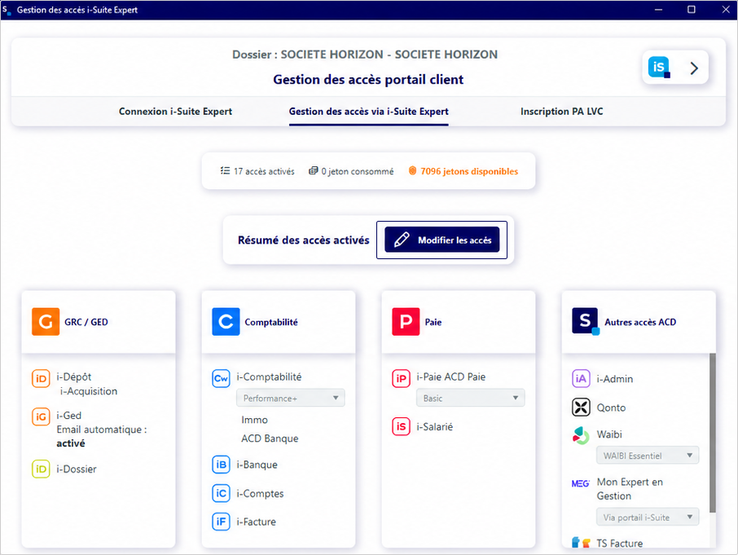Image resolution: width=738 pixels, height=555 pixels.
Task: Click the i-Banque 'iB' icon
Action: pyautogui.click(x=221, y=465)
